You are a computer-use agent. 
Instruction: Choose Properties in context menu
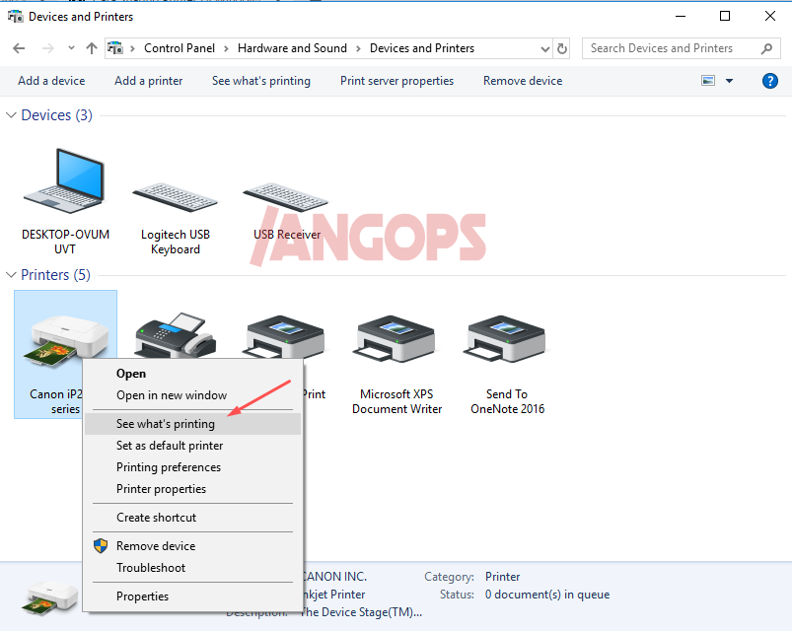[x=193, y=596]
